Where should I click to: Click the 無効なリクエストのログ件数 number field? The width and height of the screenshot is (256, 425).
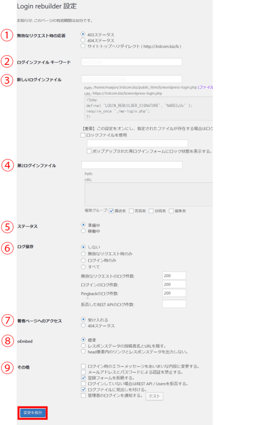pos(174,276)
